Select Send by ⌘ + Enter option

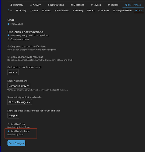[9, 131]
